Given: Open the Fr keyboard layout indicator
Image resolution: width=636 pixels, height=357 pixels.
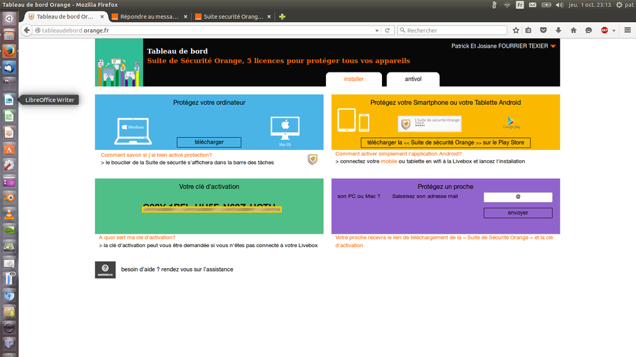Looking at the screenshot, I should click(519, 4).
